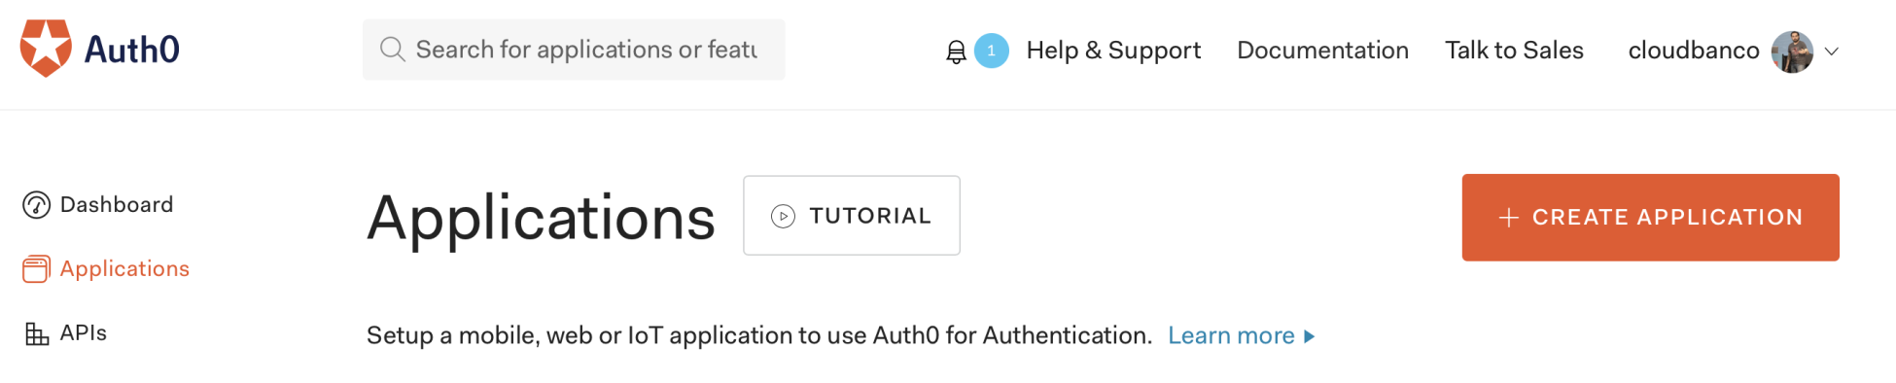1896x383 pixels.
Task: Go to APIs in the sidebar
Action: tap(65, 333)
